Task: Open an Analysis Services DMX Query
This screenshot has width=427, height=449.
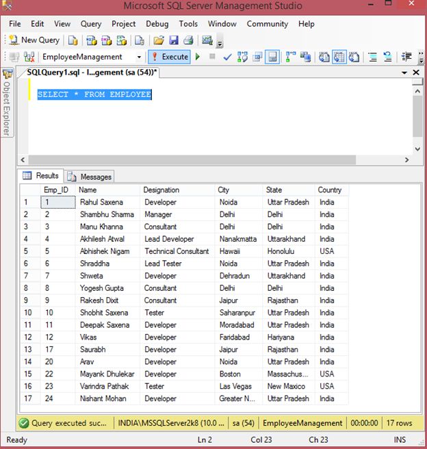Action: coord(107,40)
